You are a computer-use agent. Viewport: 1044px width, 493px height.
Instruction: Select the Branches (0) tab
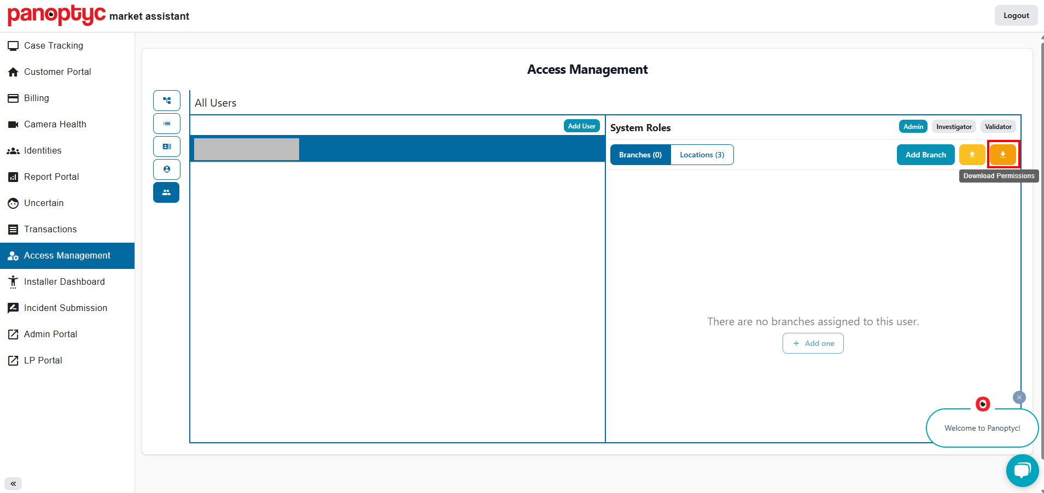click(x=640, y=155)
